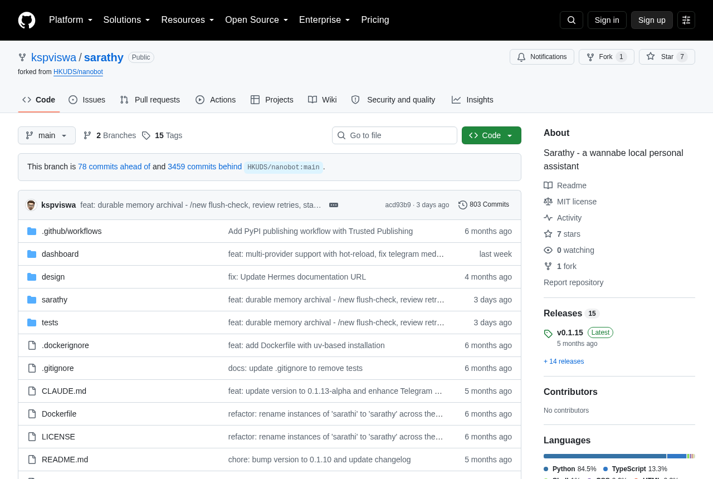View 7 stars link
713x479 pixels.
562,234
